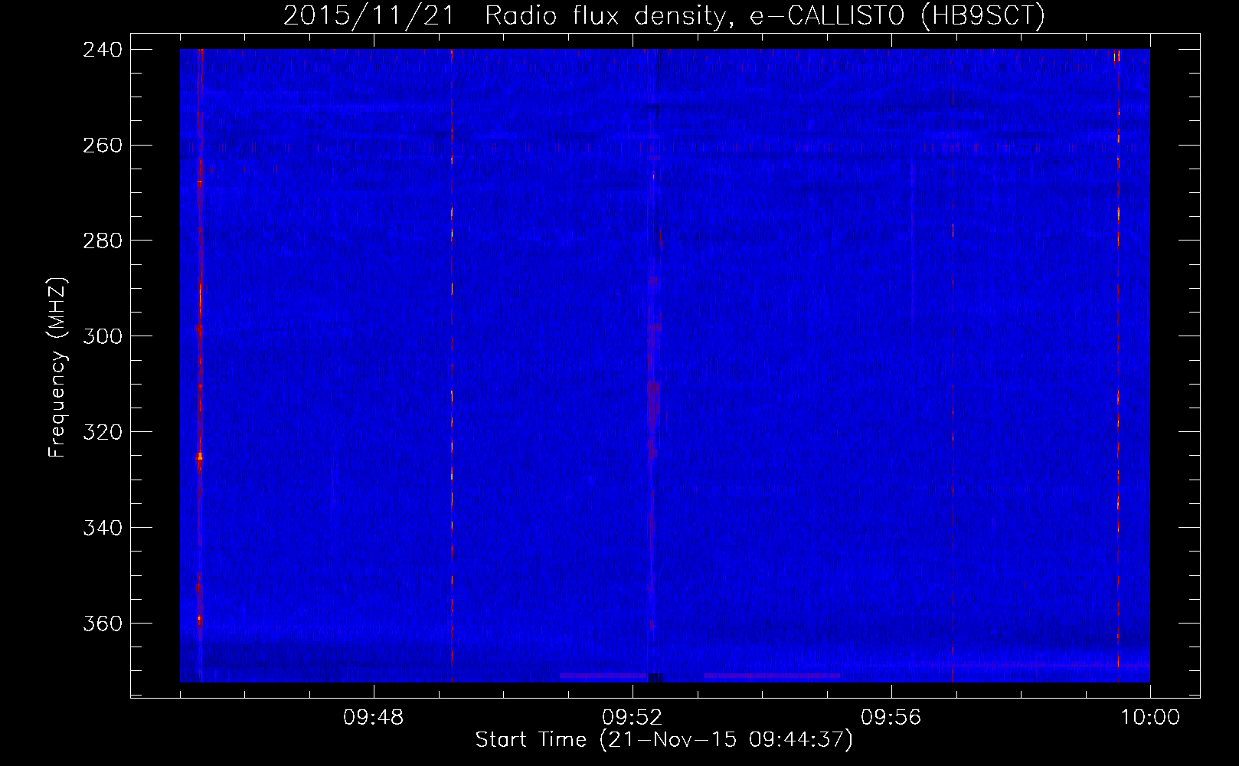
Task: Click the 360 frequency tick label
Action: click(103, 624)
